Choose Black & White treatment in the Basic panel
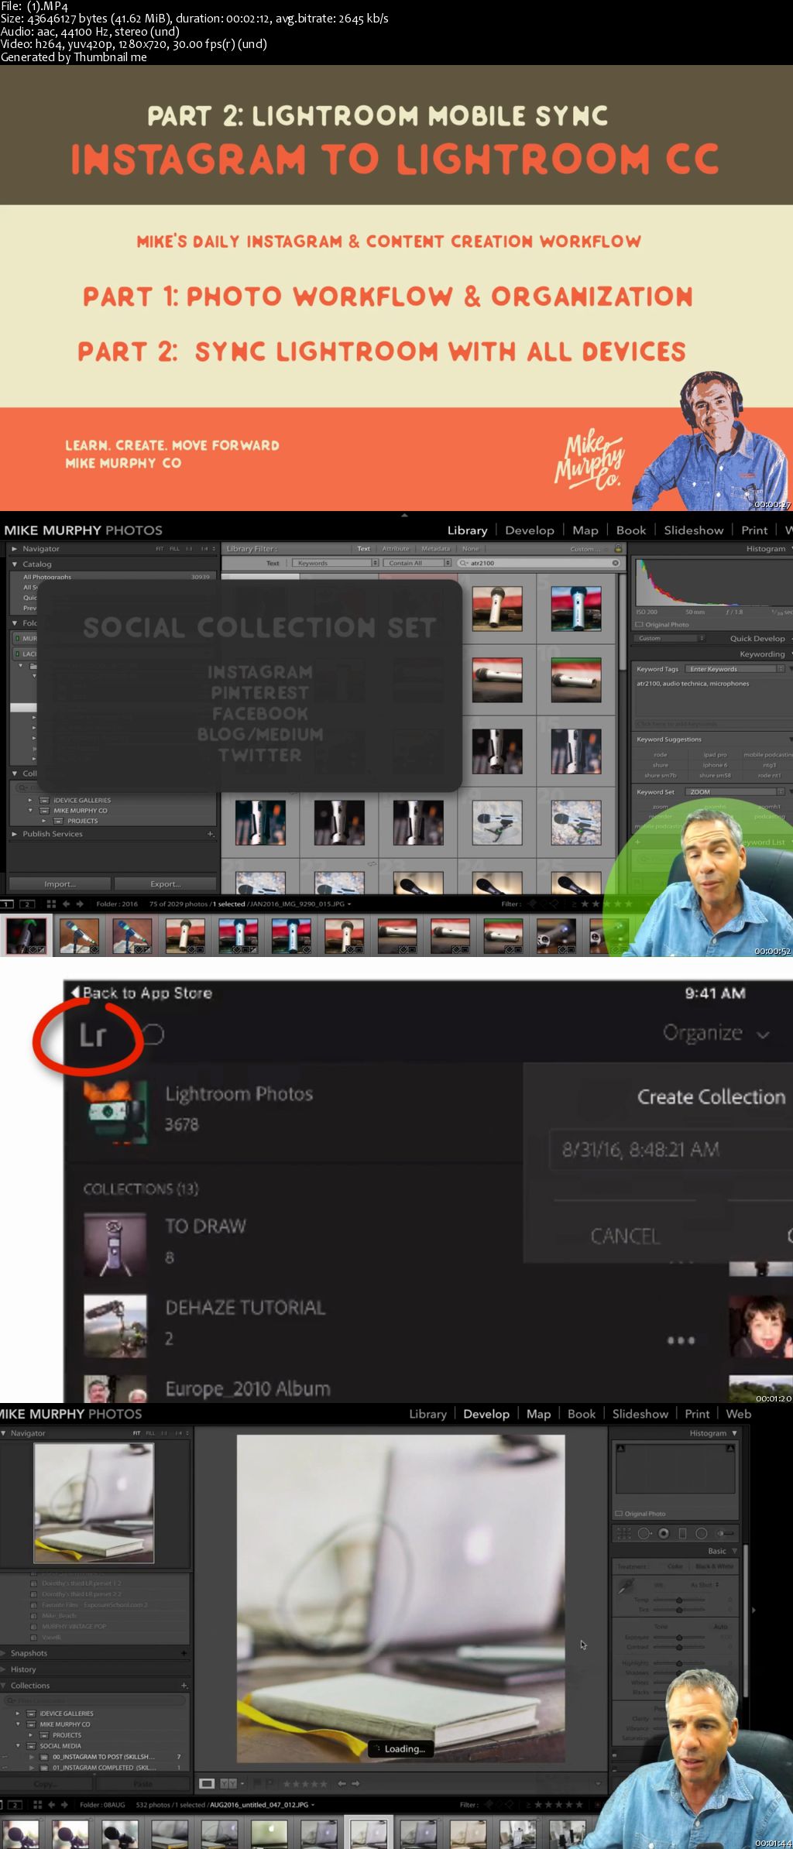The height and width of the screenshot is (1849, 793). pos(714,1566)
